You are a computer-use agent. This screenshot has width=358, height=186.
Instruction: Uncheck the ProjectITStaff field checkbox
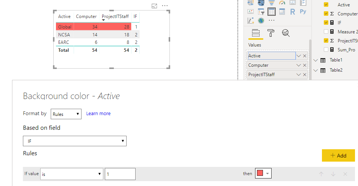(326, 40)
